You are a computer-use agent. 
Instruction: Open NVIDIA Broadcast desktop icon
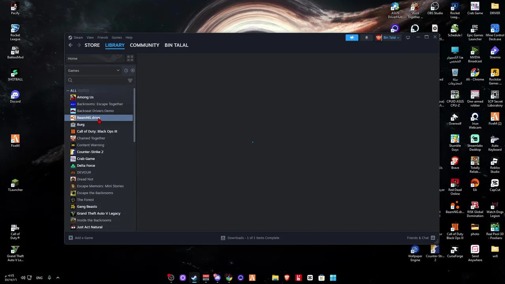tap(475, 55)
